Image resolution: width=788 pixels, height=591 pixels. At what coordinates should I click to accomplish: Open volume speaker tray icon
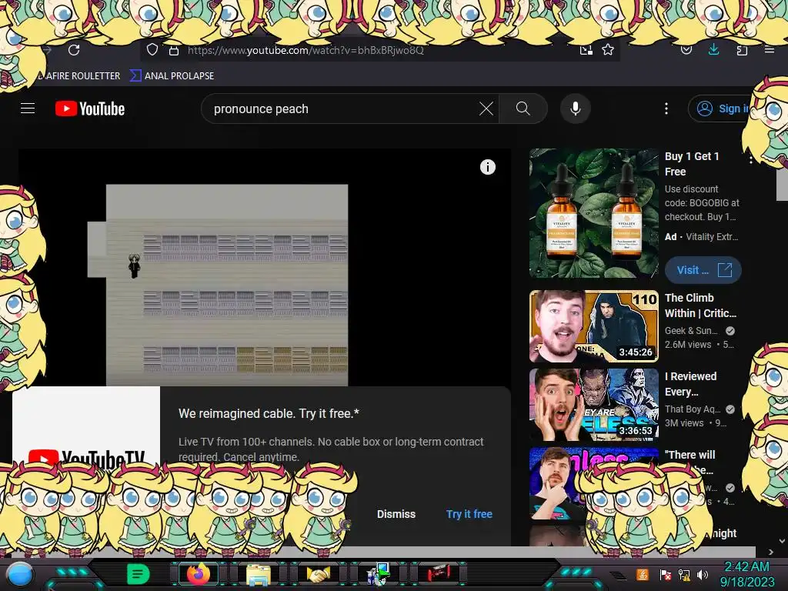[x=703, y=575]
